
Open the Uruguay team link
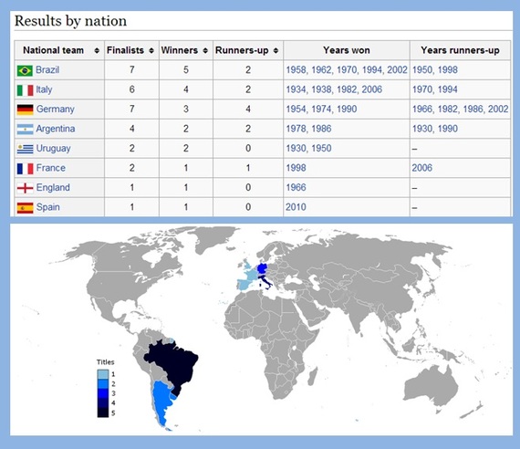(x=53, y=149)
